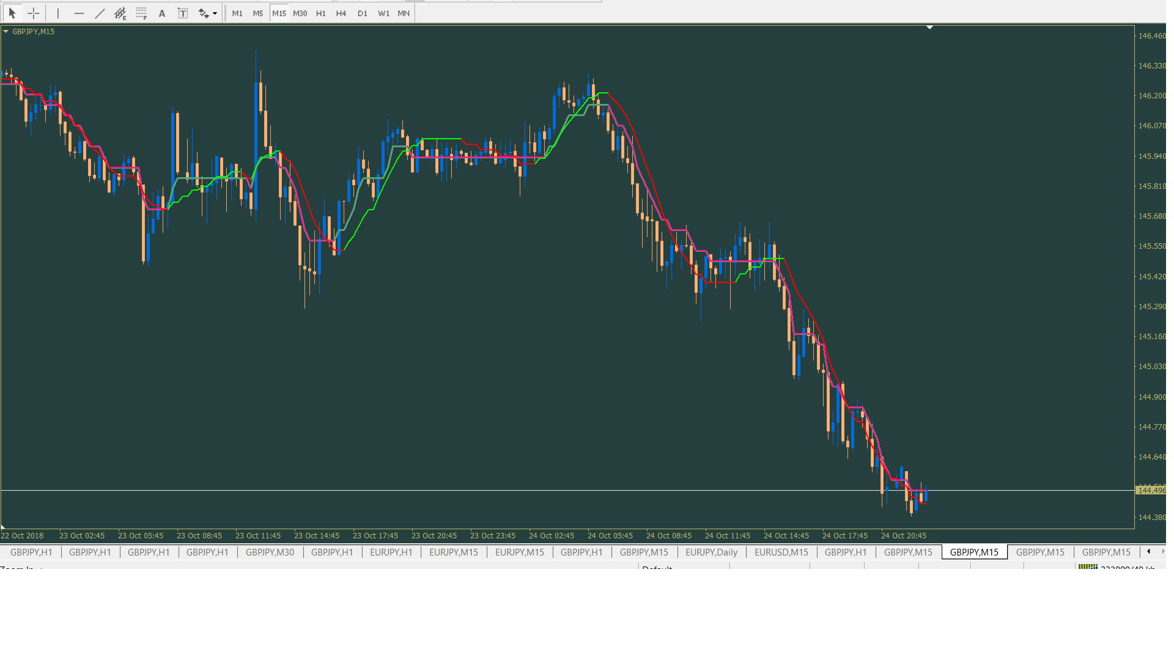Image resolution: width=1174 pixels, height=660 pixels.
Task: Toggle the H4 timeframe button
Action: [341, 13]
